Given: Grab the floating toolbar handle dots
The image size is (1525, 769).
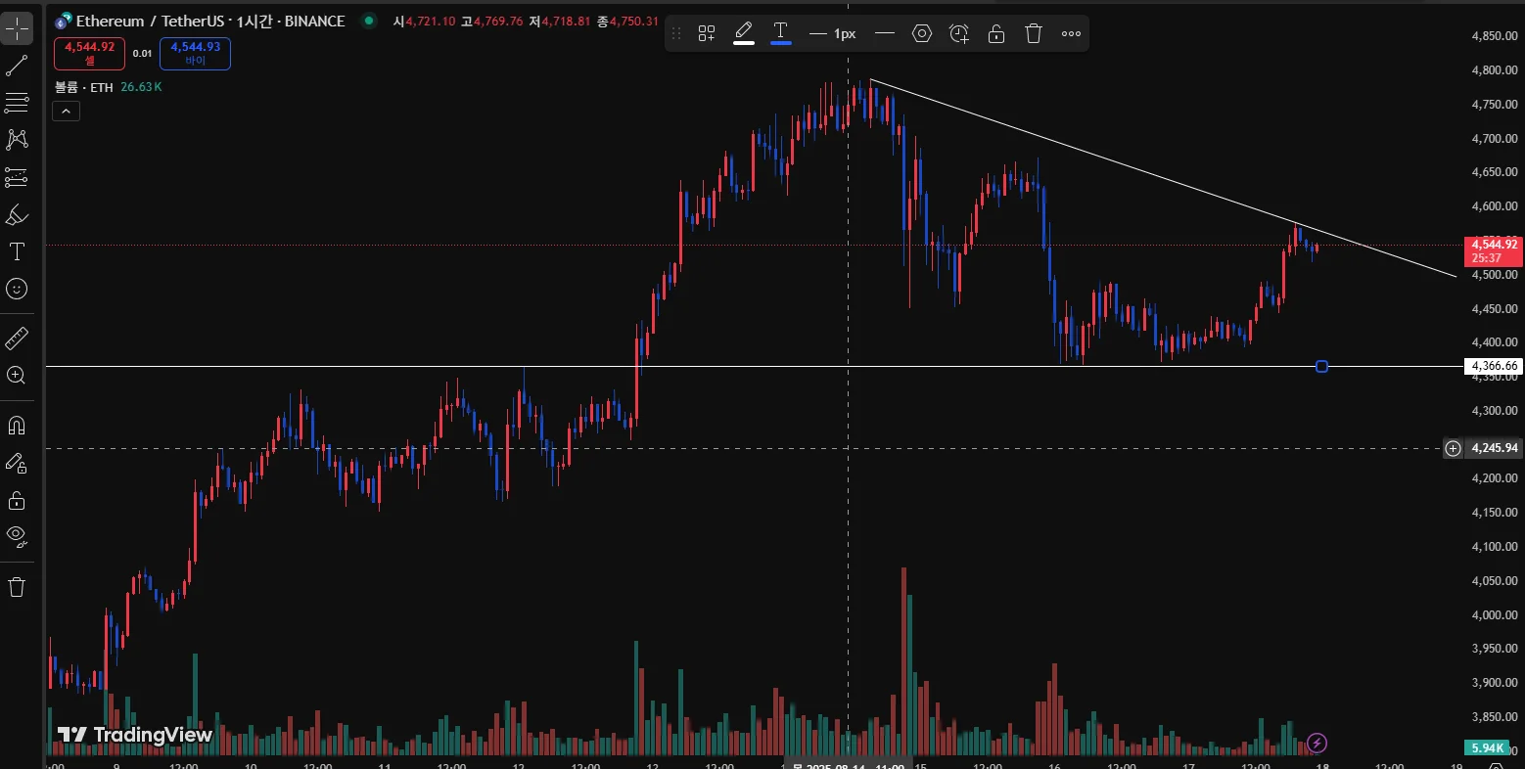Looking at the screenshot, I should (x=676, y=33).
